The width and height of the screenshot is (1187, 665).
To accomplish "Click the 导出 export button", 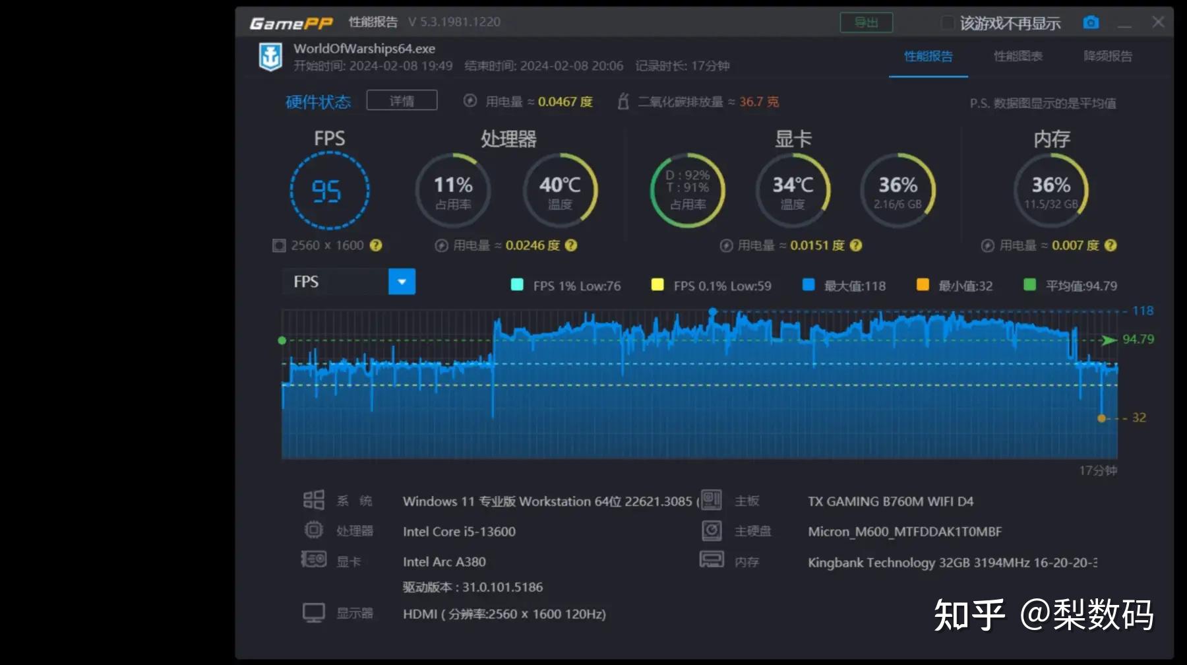I will pyautogui.click(x=866, y=22).
